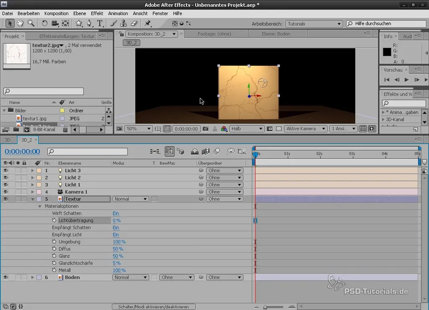Screen dimensions: 429x310
Task: Click the snapshot camera icon in viewer
Action: (x=205, y=129)
